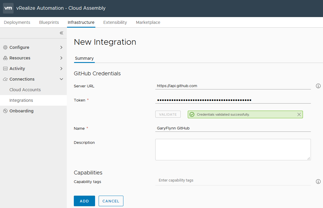Open the Marketplace tab
The height and width of the screenshot is (208, 323).
pos(148,22)
